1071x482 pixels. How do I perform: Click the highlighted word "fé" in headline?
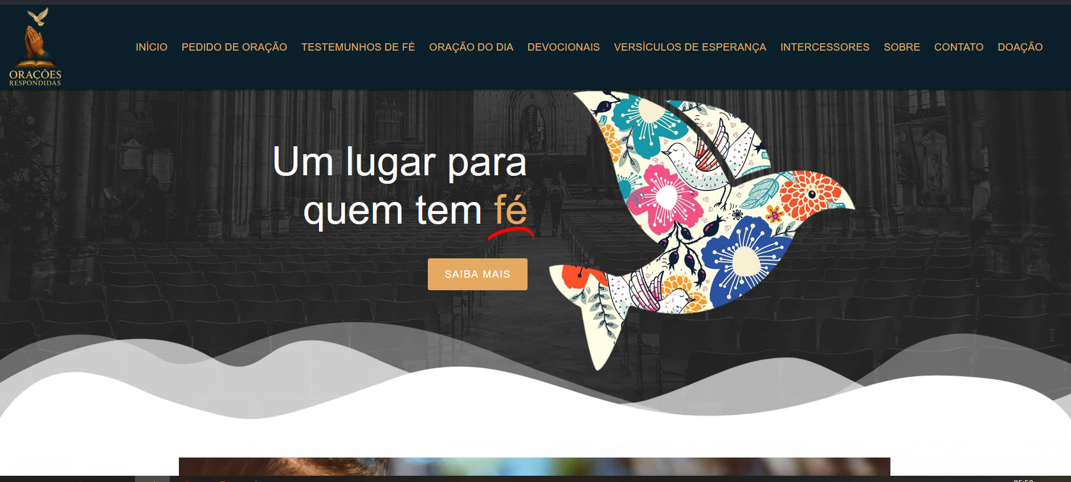(x=510, y=210)
